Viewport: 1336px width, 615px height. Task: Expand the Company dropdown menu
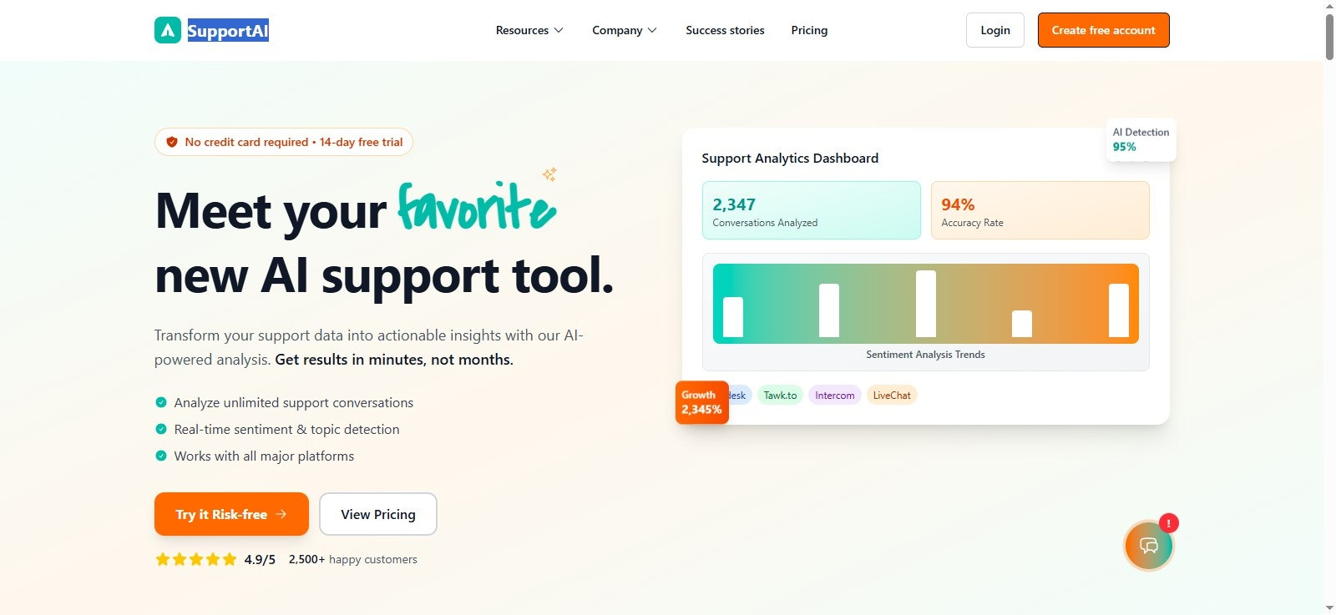625,30
